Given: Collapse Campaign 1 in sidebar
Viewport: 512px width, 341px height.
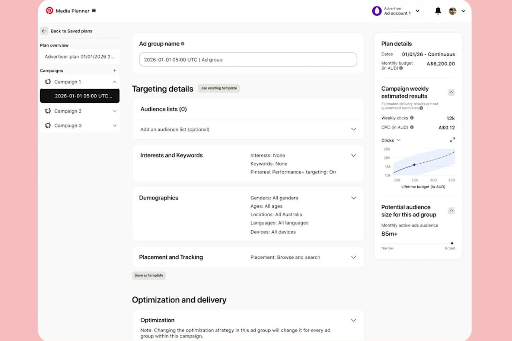Looking at the screenshot, I should 115,82.
